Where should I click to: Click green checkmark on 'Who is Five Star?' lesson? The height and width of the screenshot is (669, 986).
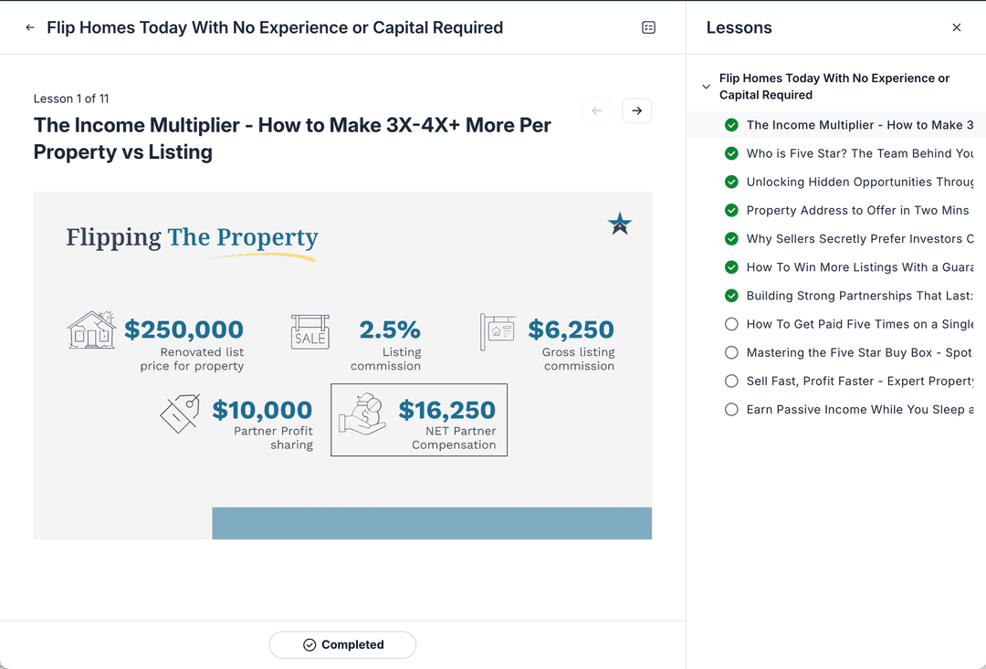731,153
